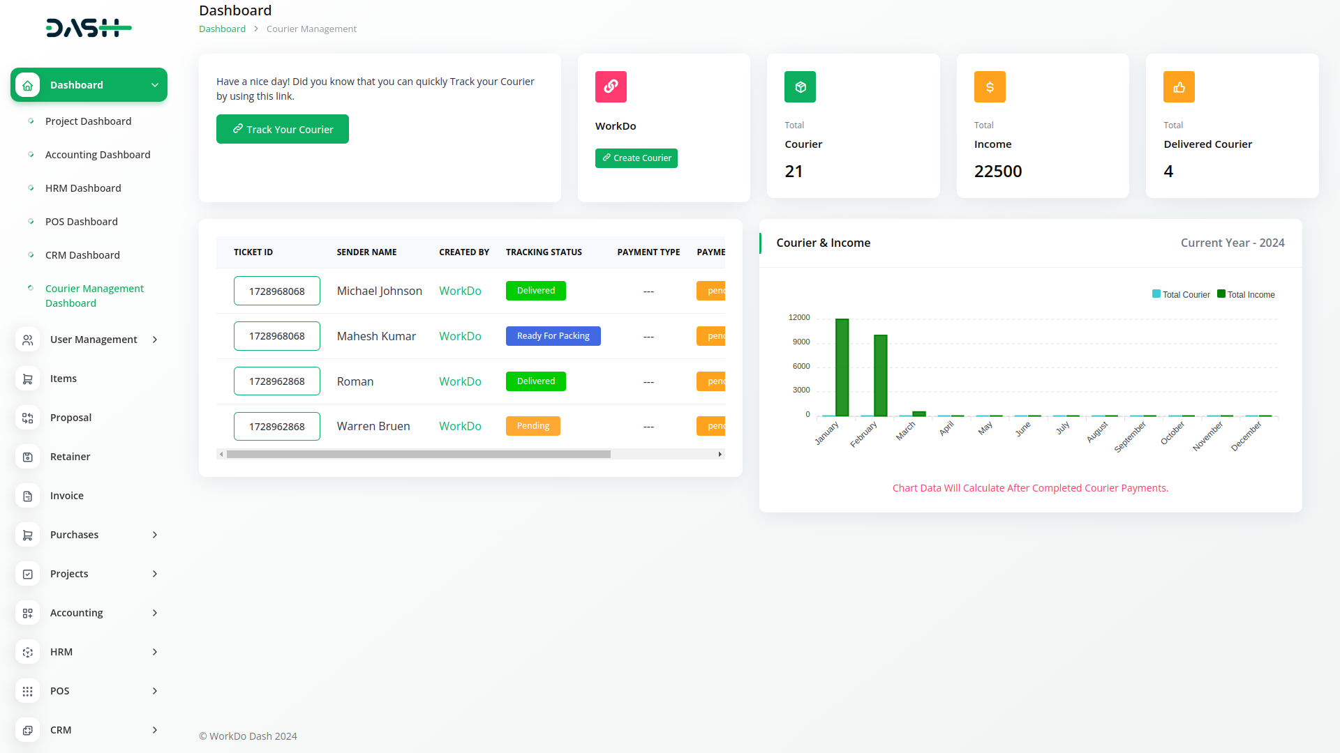The image size is (1340, 753).
Task: Open the CRM Dashboard menu item
Action: click(x=82, y=255)
